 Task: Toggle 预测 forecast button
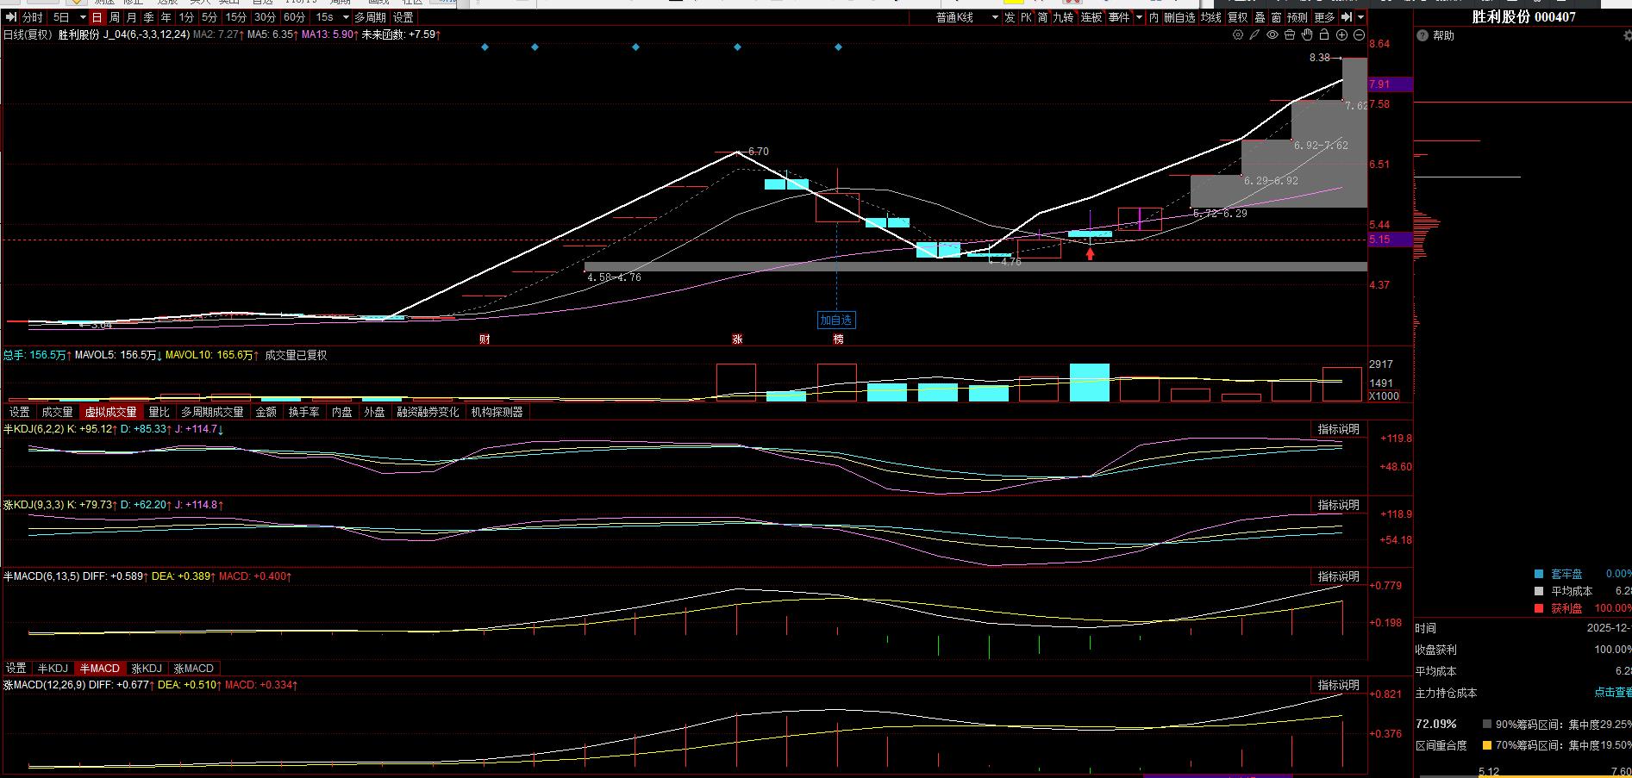[x=1297, y=17]
